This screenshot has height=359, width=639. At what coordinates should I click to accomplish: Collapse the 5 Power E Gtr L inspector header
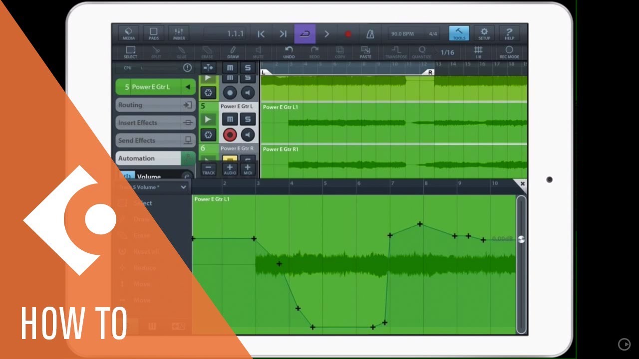pyautogui.click(x=156, y=87)
